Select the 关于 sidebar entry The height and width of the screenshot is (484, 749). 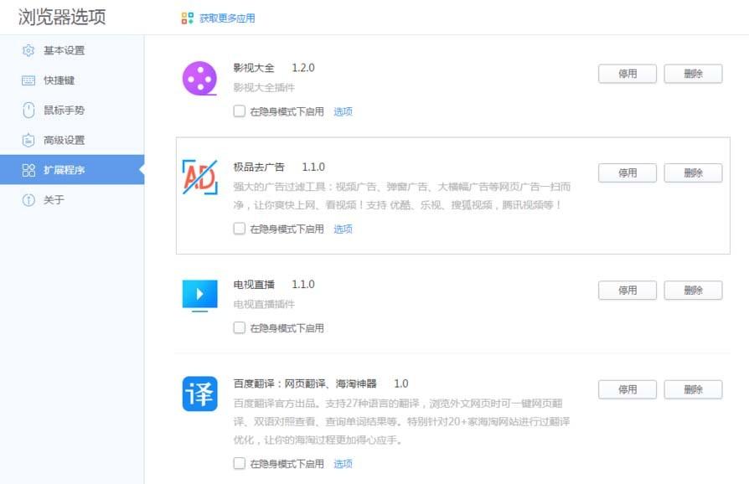[52, 200]
